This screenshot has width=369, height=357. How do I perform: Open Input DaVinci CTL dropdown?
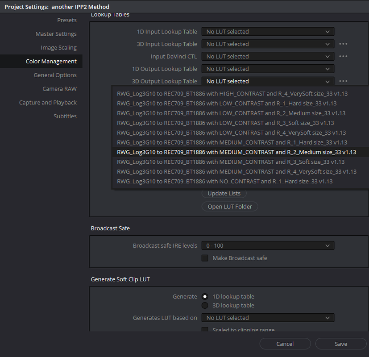(268, 57)
